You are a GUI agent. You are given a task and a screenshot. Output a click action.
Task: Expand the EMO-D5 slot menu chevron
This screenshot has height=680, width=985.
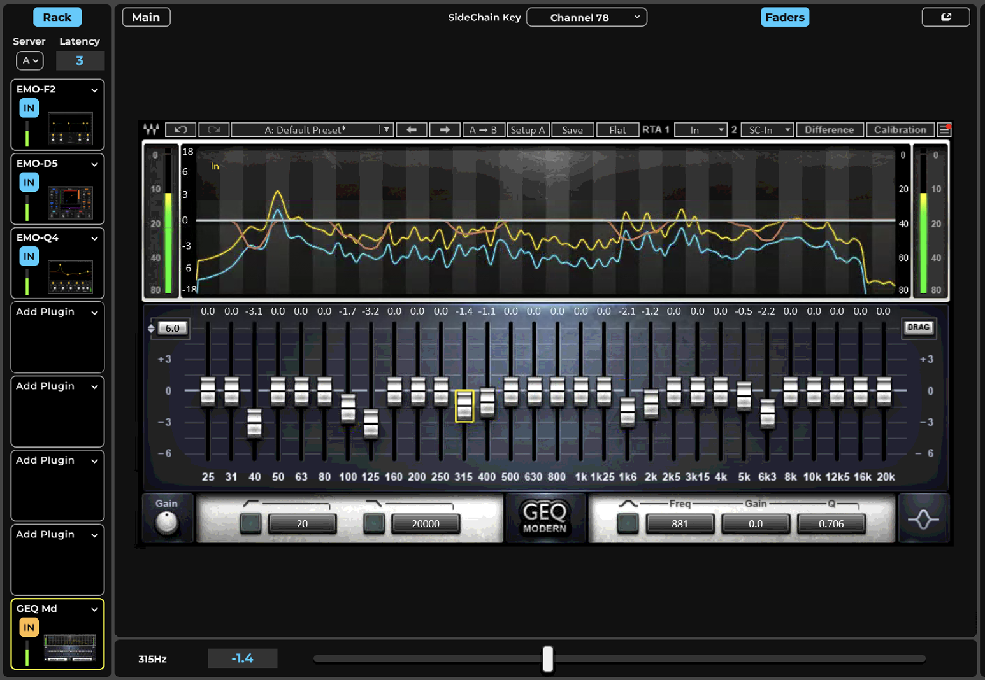(94, 164)
